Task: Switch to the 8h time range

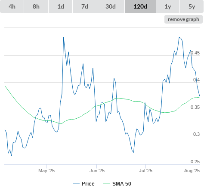Action: click(x=36, y=6)
